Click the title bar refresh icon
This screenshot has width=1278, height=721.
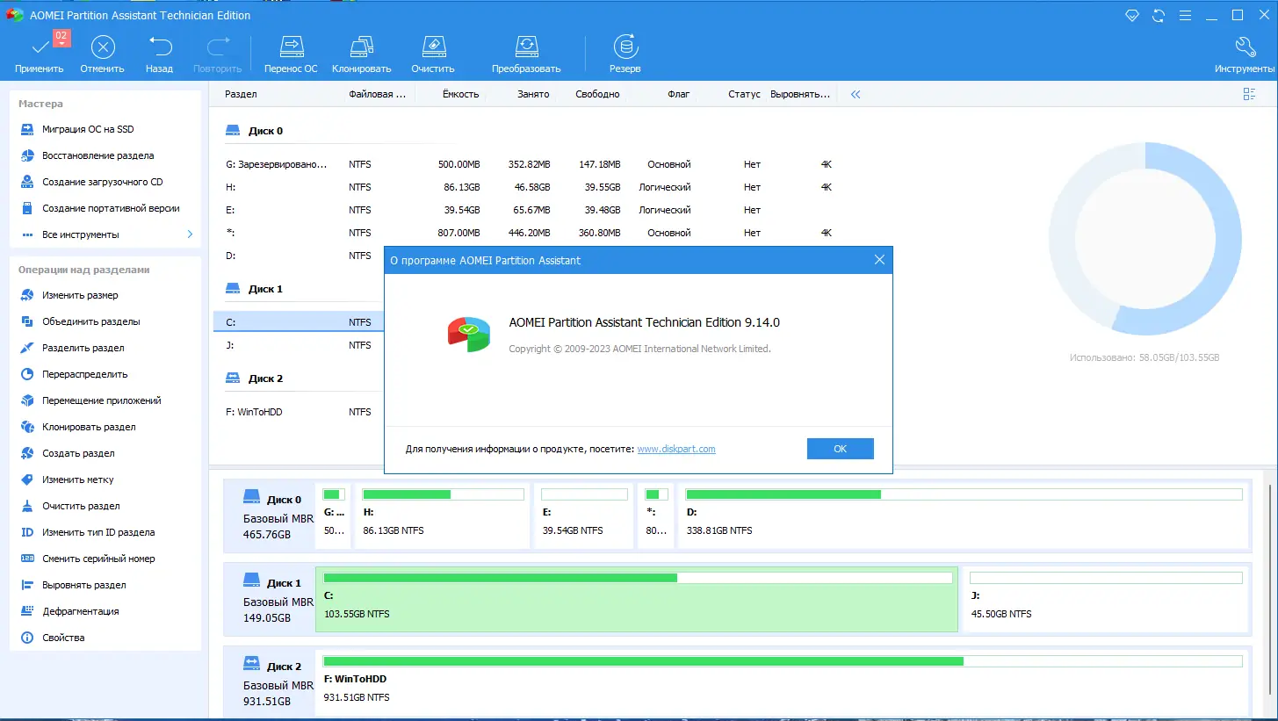[1159, 15]
